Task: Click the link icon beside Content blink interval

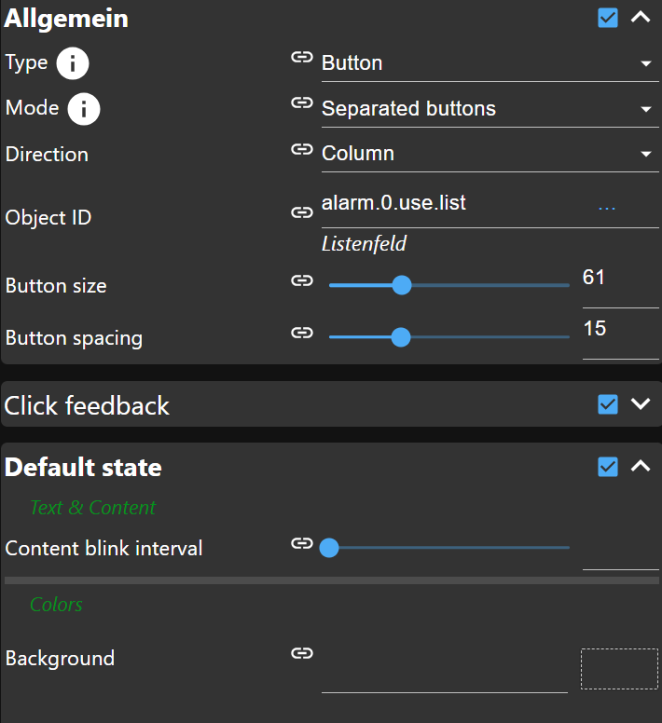Action: point(301,543)
